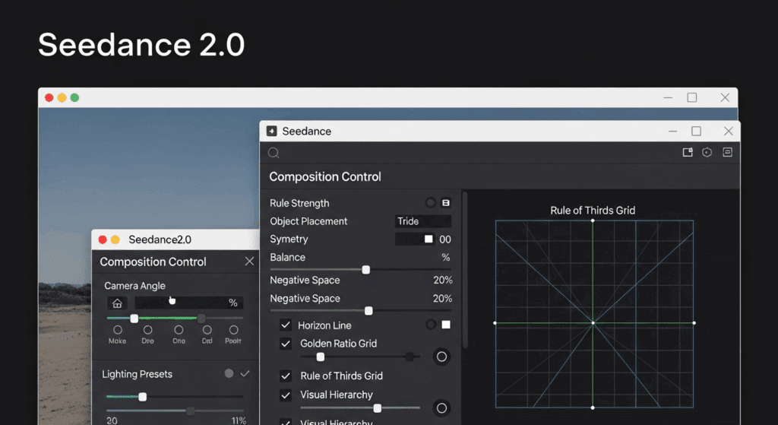Click the circle button beside Golden Ratio Grid slider
This screenshot has width=778, height=425.
(441, 357)
